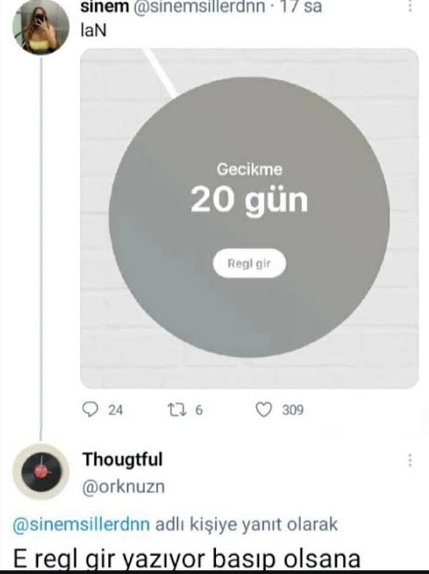Click the retweet arrows icon
The image size is (429, 574).
(177, 410)
